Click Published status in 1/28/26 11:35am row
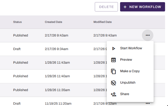This screenshot has width=168, height=106. tap(21, 90)
